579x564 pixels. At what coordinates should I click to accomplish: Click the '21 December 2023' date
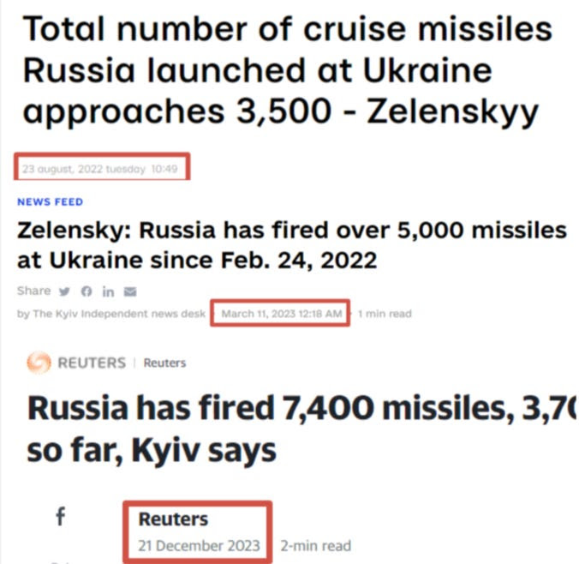pyautogui.click(x=199, y=545)
